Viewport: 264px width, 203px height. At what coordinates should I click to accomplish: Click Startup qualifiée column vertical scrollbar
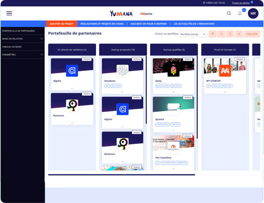[197, 97]
